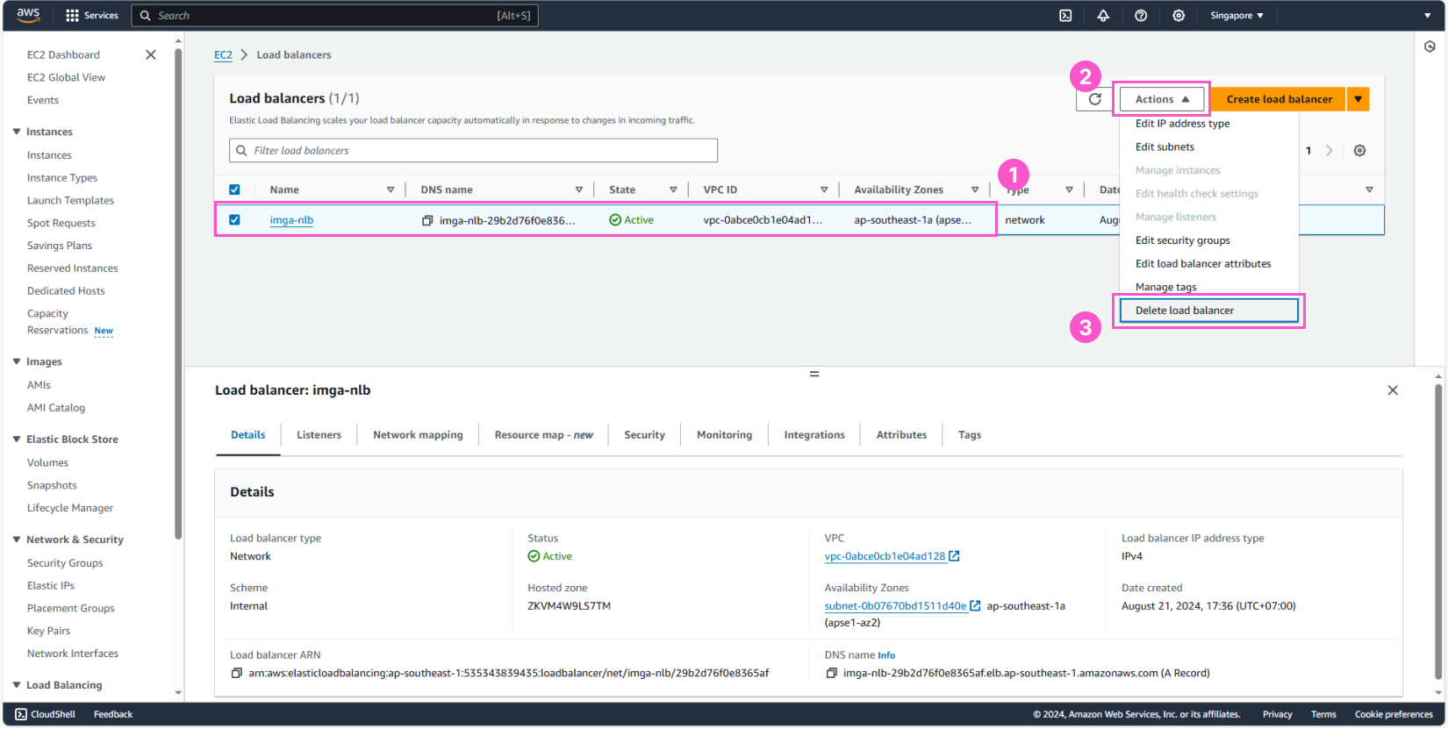Switch to the Tags tab
Image resolution: width=1448 pixels, height=729 pixels.
pyautogui.click(x=970, y=435)
